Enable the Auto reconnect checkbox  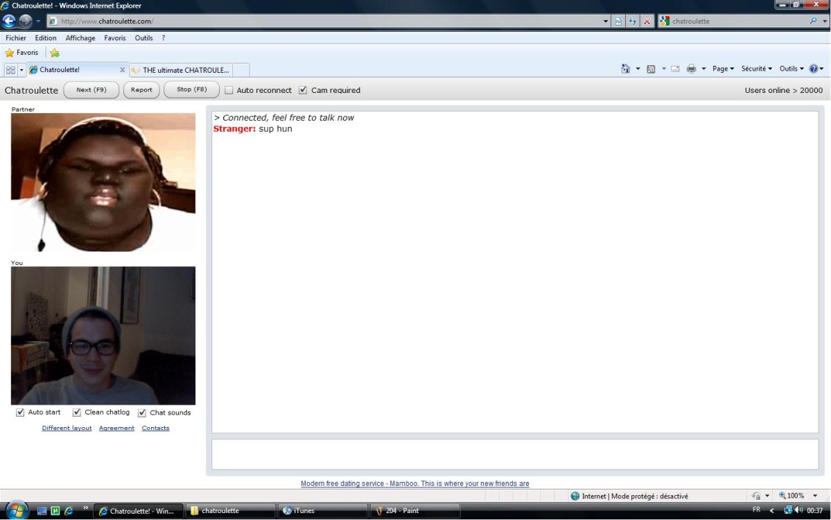click(x=229, y=91)
